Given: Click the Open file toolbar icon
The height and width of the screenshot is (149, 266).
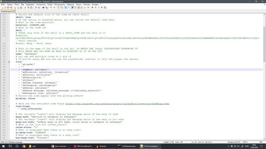Looking at the screenshot, I should pos(5,7).
